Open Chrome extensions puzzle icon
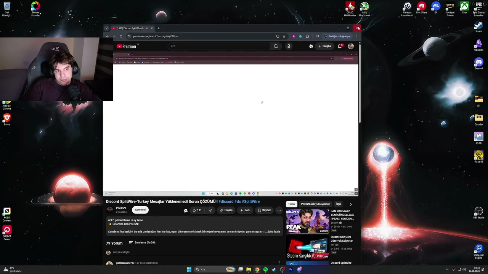The height and width of the screenshot is (274, 488). (307, 36)
